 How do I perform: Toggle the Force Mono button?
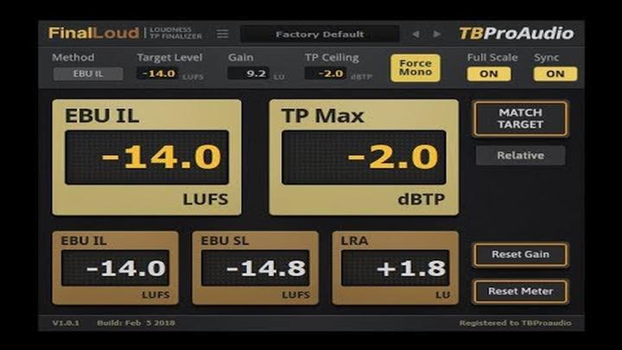coord(416,68)
